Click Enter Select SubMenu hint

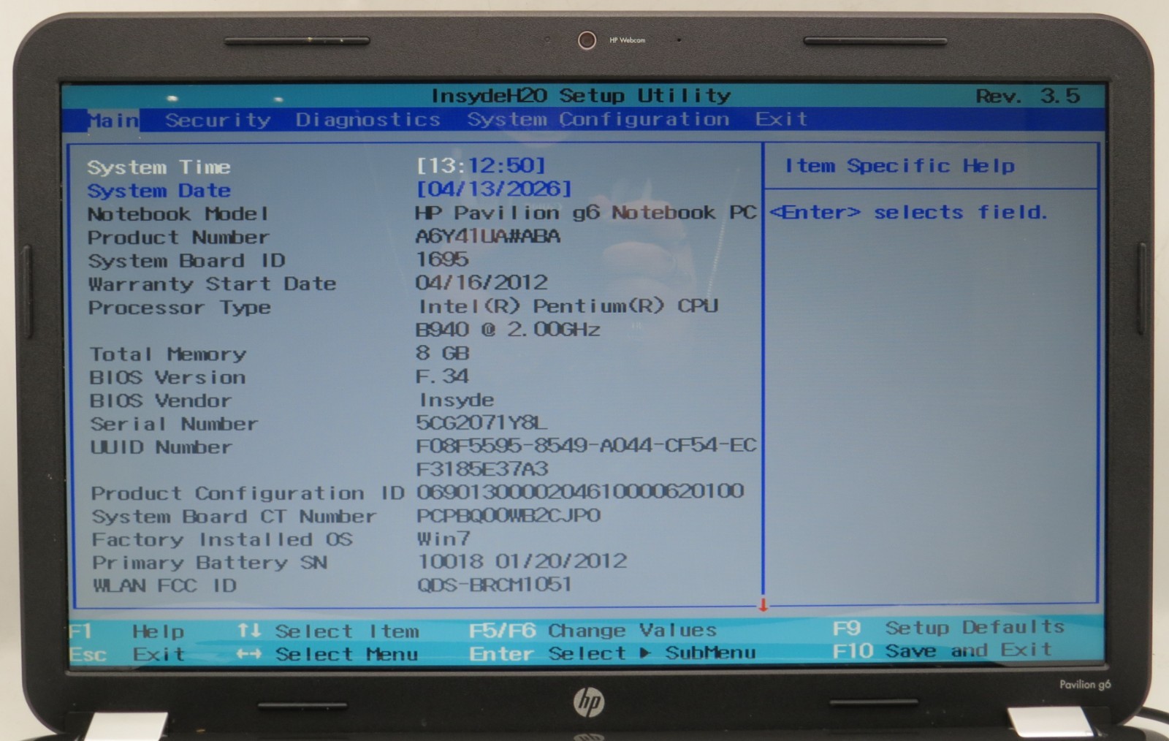(612, 653)
